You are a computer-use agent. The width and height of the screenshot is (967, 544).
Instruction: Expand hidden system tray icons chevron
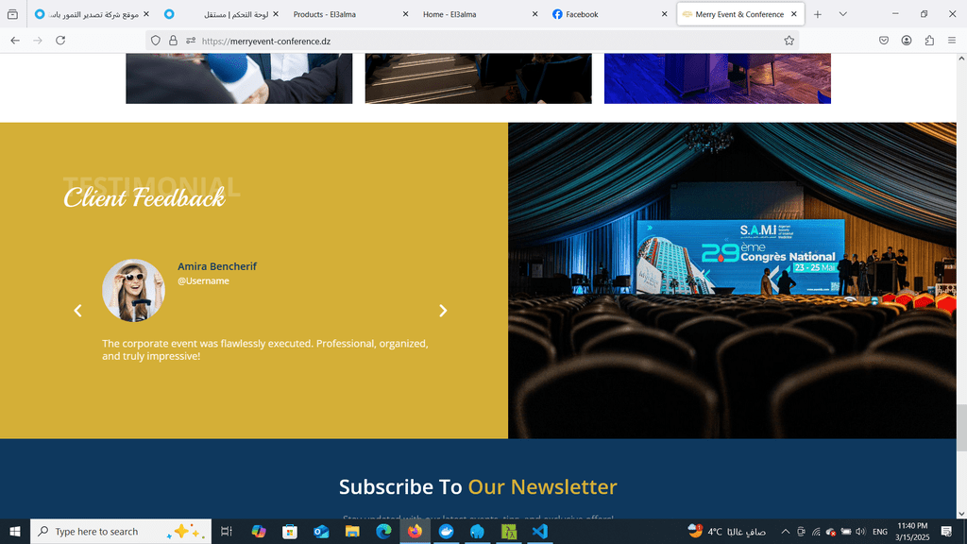coord(785,532)
